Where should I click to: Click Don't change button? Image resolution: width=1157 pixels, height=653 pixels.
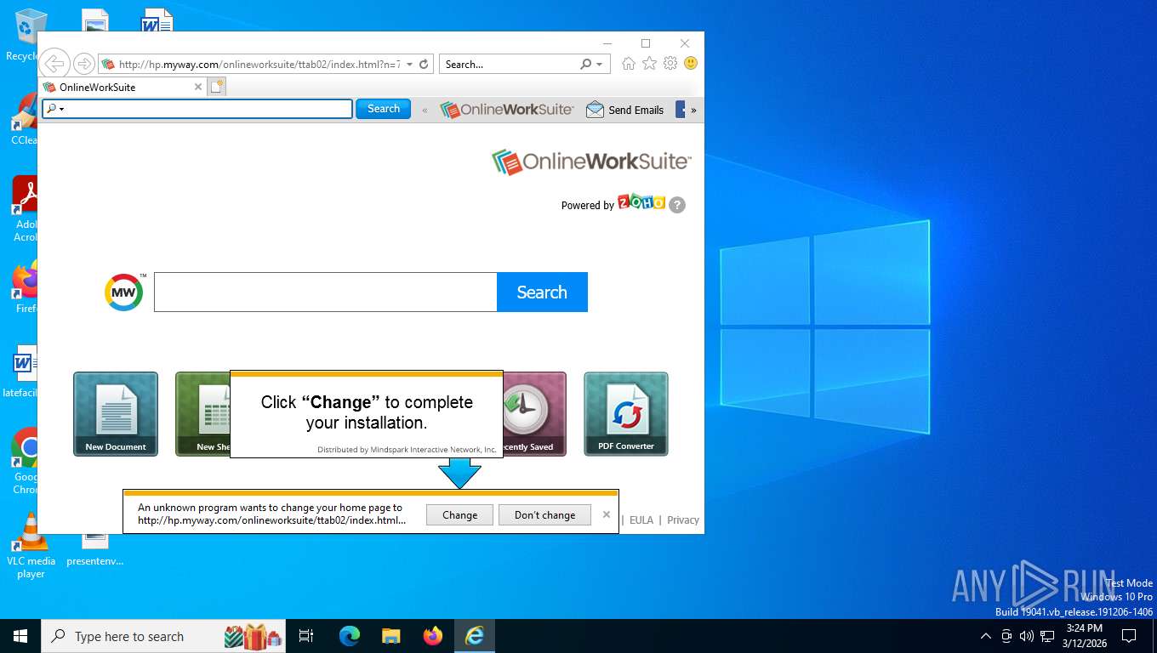pos(544,514)
